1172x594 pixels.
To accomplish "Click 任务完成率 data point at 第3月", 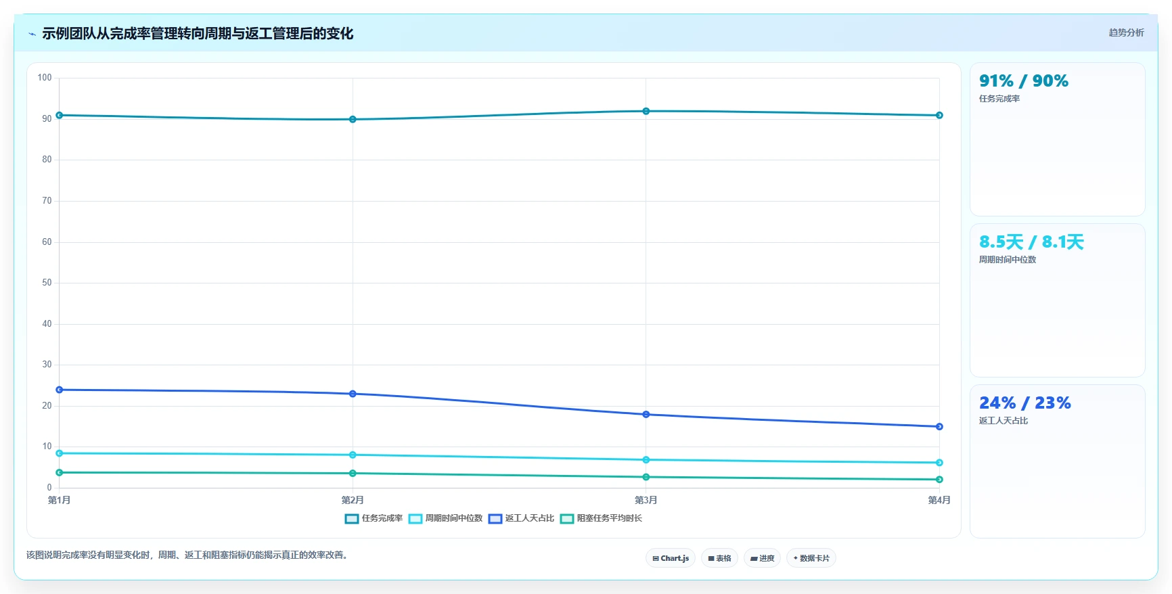I will coord(646,111).
